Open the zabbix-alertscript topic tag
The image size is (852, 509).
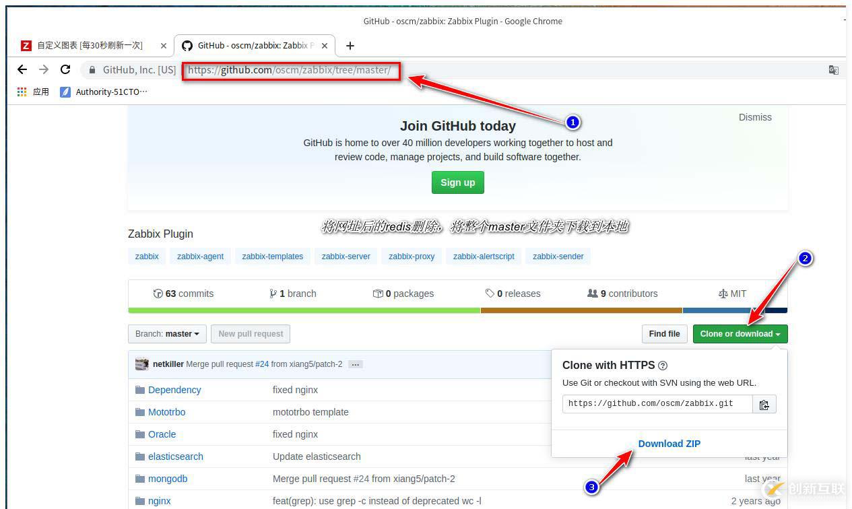[484, 257]
